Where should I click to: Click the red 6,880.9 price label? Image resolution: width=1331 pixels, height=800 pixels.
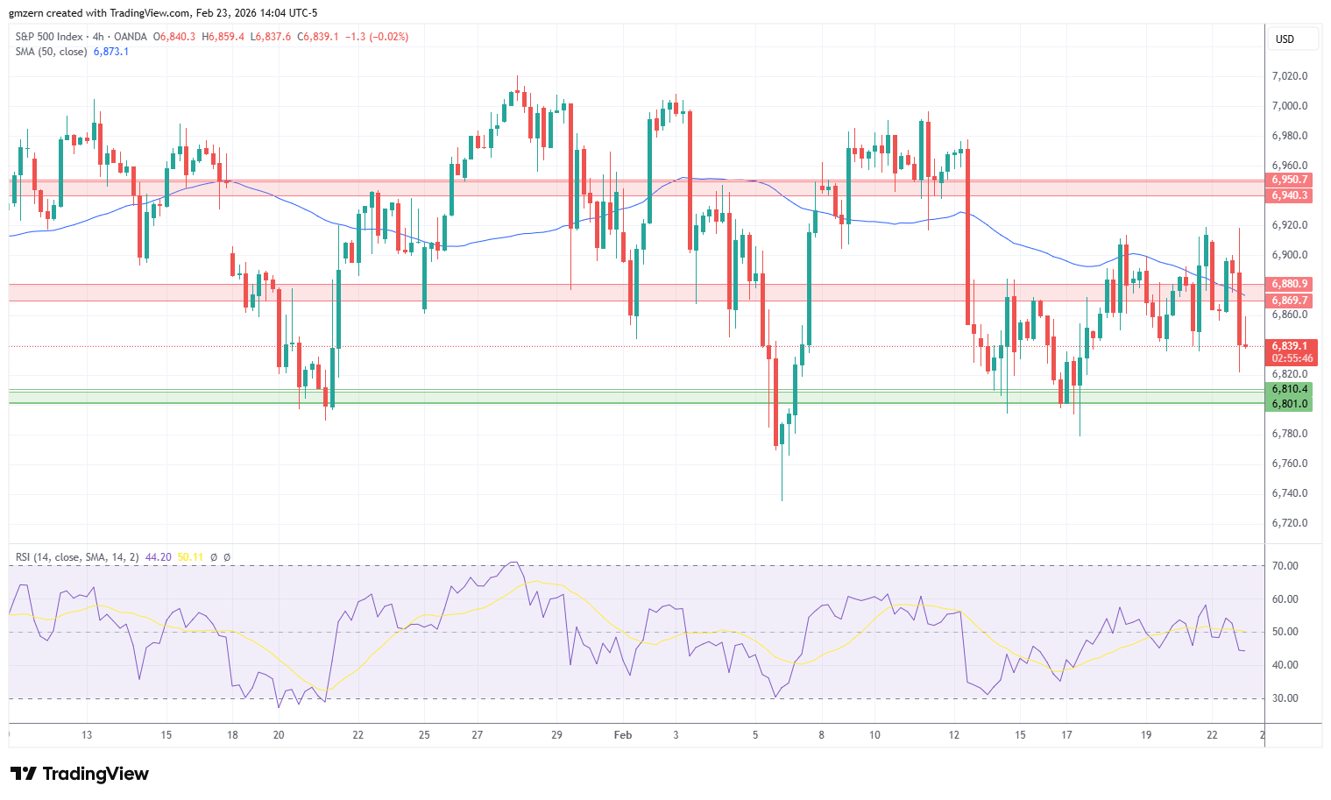click(x=1290, y=284)
